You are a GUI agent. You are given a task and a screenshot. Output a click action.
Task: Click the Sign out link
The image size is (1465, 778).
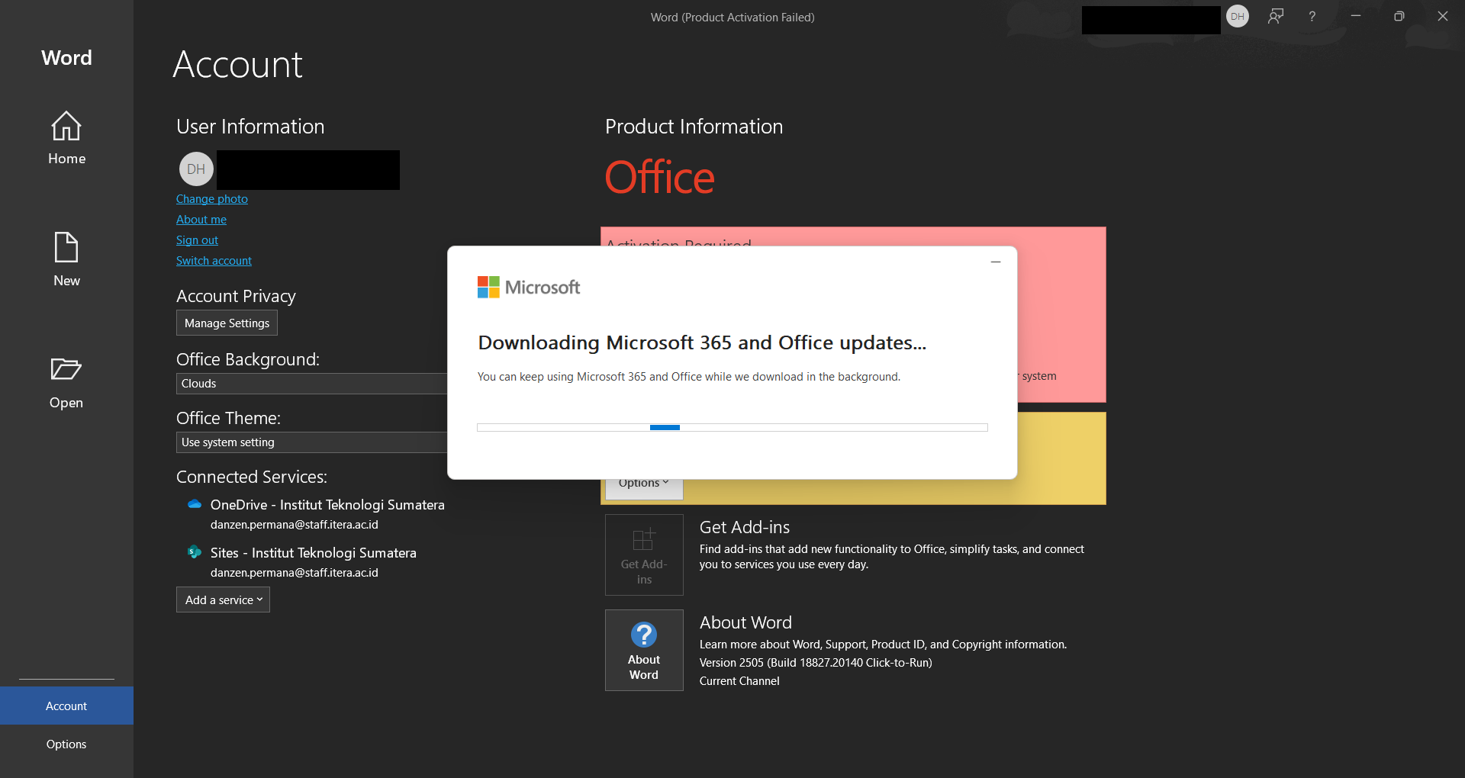pyautogui.click(x=197, y=240)
